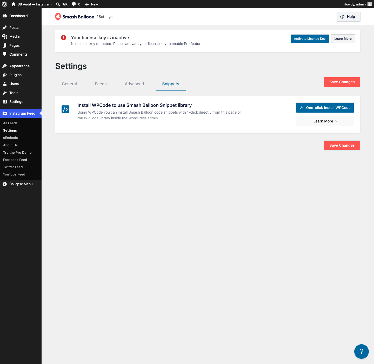Screen dimensions: 374x364
Task: Select the Snippets tab
Action: (x=171, y=84)
